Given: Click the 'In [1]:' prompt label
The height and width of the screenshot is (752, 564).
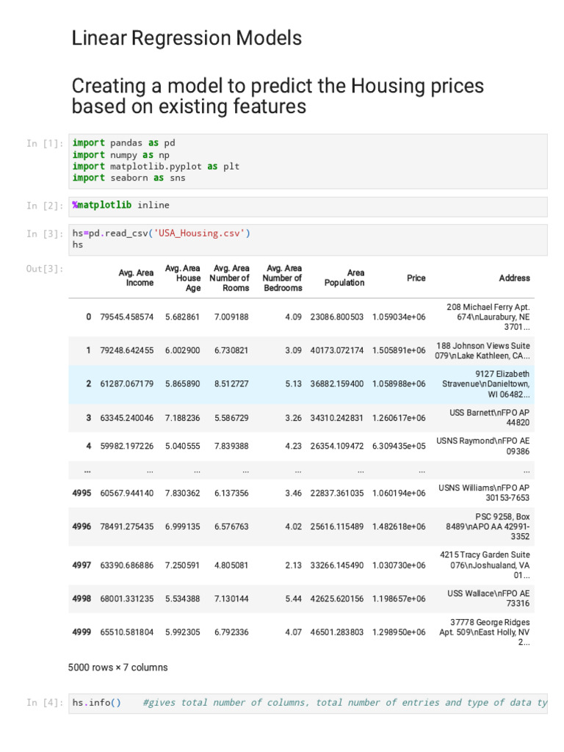Looking at the screenshot, I should coord(45,143).
